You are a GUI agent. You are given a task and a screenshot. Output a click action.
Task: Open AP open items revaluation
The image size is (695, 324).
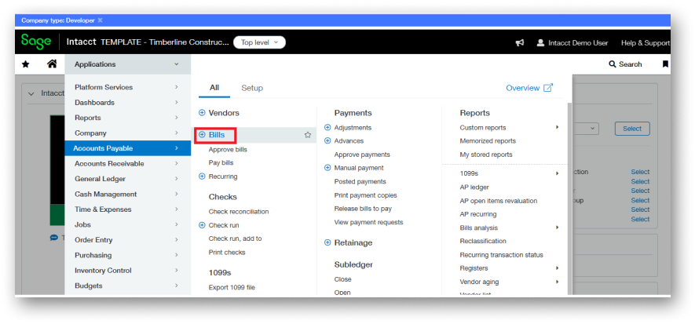tap(499, 201)
